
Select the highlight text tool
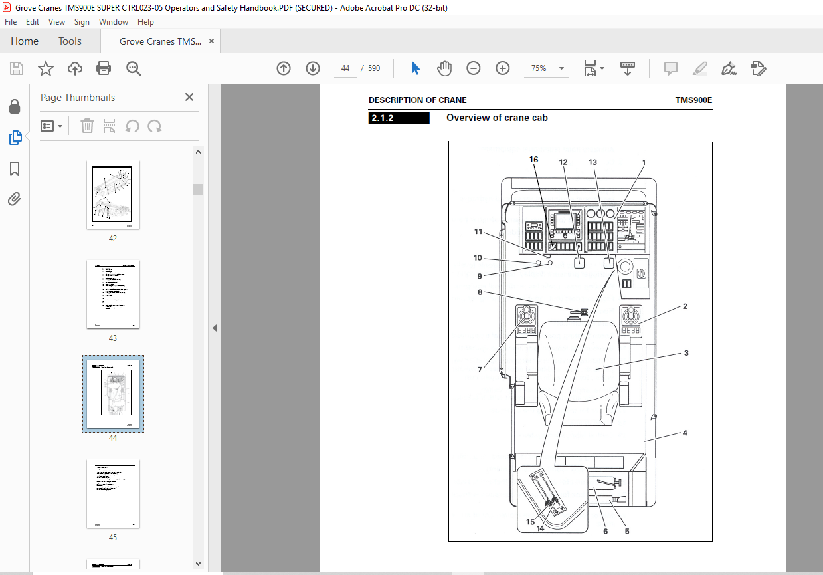pos(700,68)
